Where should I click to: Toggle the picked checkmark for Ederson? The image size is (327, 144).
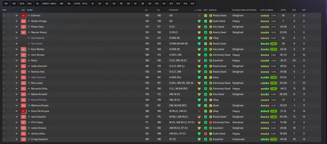[4, 16]
